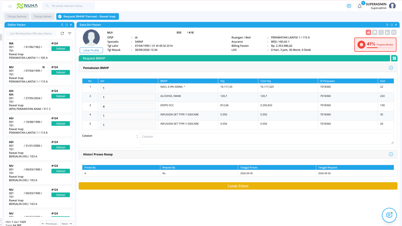Collapse Daftar Pasien panel with arrow icon

(71, 25)
